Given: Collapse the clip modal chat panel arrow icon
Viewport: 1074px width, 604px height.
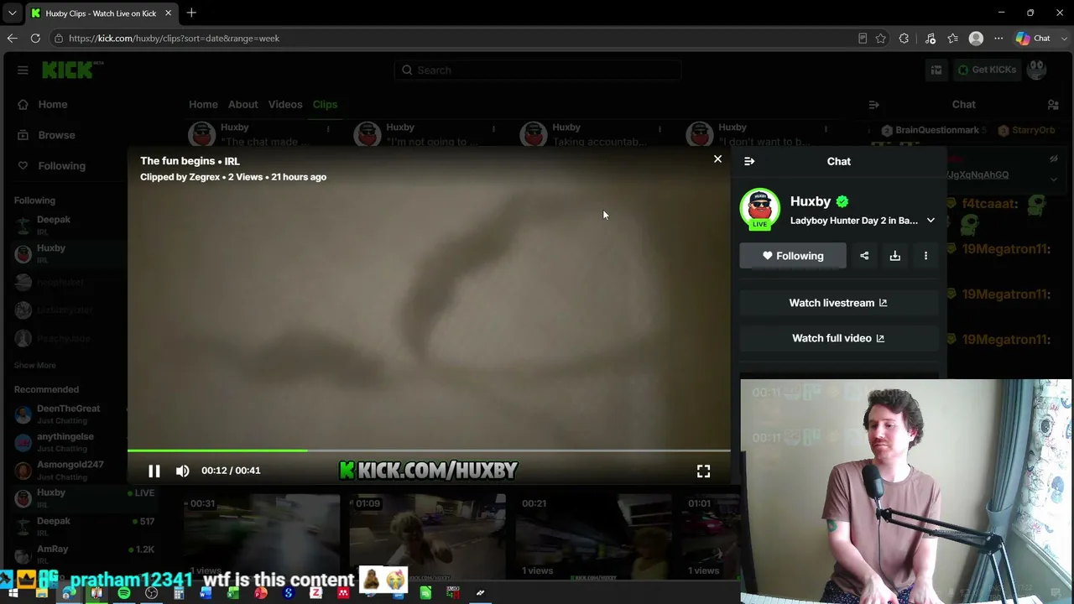Looking at the screenshot, I should pos(749,161).
